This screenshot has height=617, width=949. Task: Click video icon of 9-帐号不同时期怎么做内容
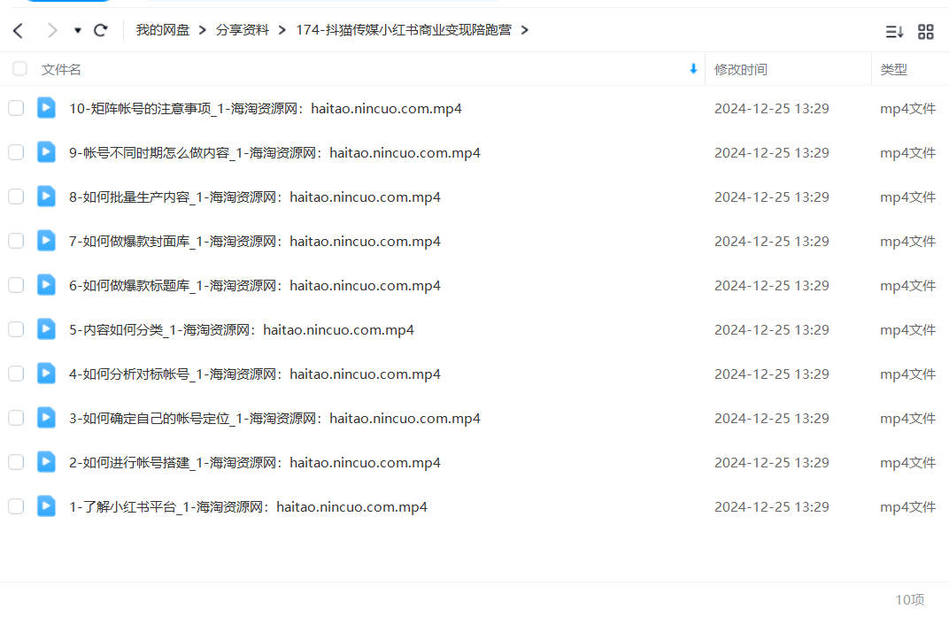(x=46, y=152)
